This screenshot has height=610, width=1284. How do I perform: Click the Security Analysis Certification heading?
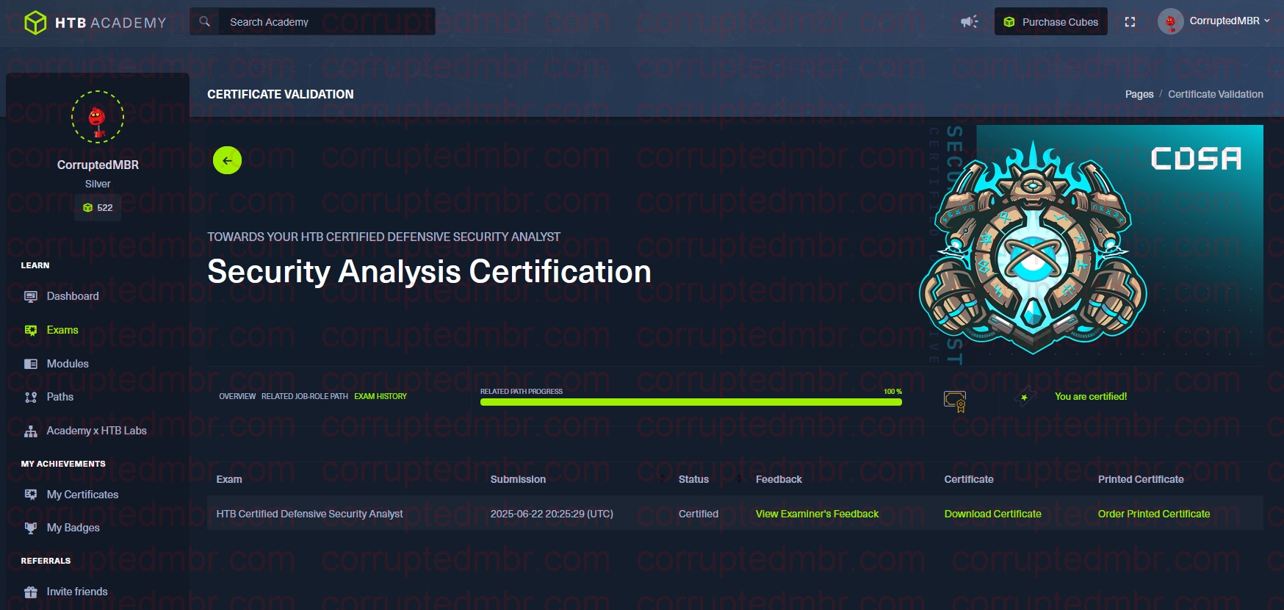[429, 272]
